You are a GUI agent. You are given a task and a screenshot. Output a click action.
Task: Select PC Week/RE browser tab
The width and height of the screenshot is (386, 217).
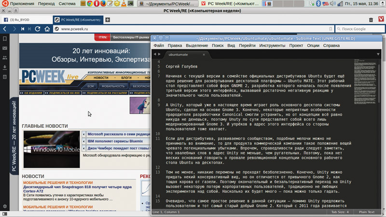coord(78,20)
